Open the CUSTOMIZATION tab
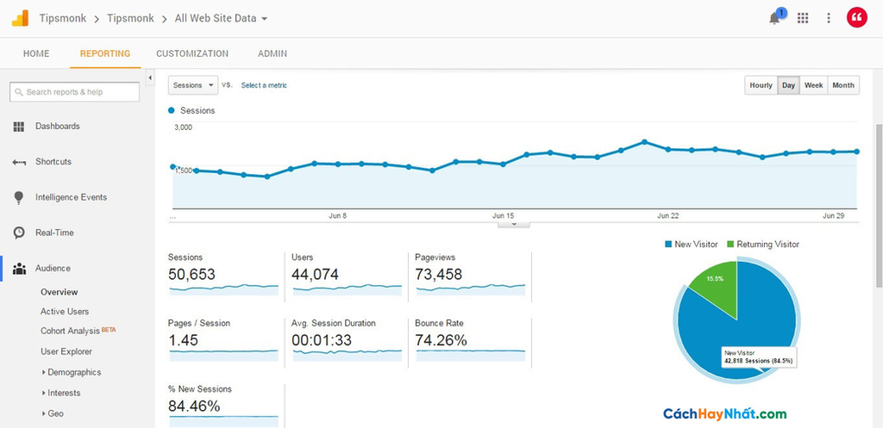This screenshot has width=883, height=428. [x=192, y=54]
